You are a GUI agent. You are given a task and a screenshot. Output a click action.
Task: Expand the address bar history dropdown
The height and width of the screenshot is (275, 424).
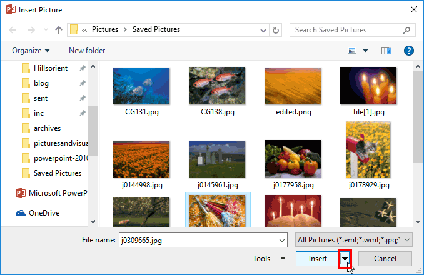pos(263,30)
